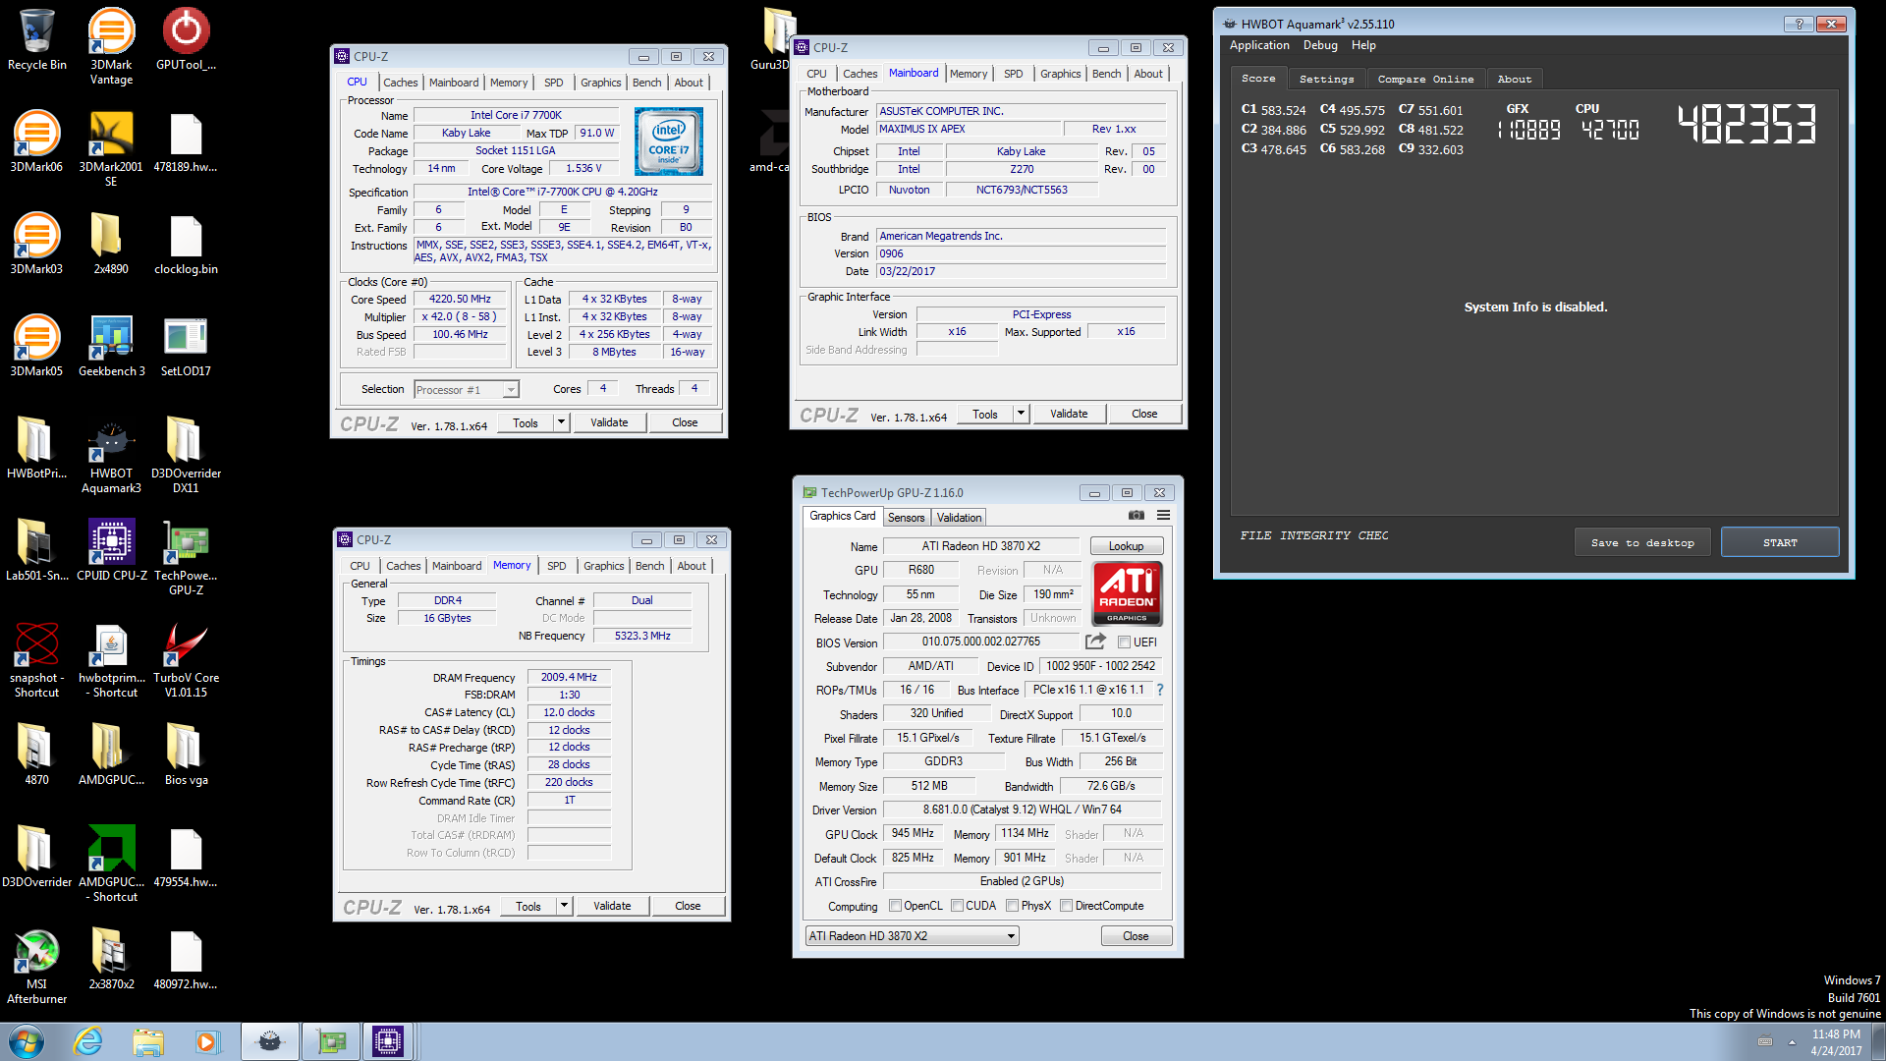Screen dimensions: 1886x1061
Task: Launch MSI Afterburner shortcut
Action: click(x=36, y=966)
